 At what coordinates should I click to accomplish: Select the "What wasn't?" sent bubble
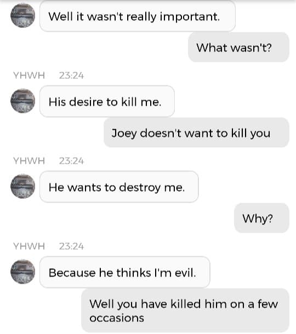(x=238, y=47)
